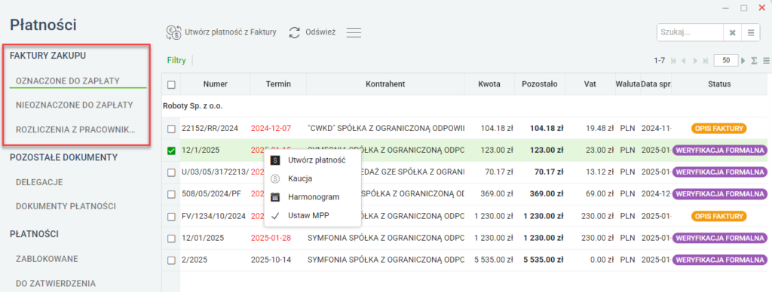Choose Utwórz płatność in context menu

[313, 160]
